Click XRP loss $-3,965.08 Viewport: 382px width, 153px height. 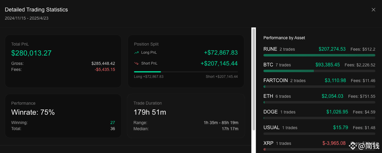tap(334, 143)
